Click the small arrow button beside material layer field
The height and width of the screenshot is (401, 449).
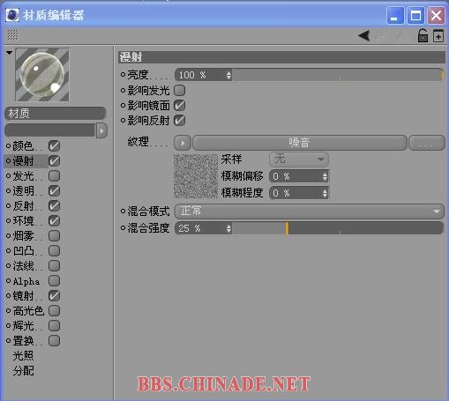click(x=101, y=130)
